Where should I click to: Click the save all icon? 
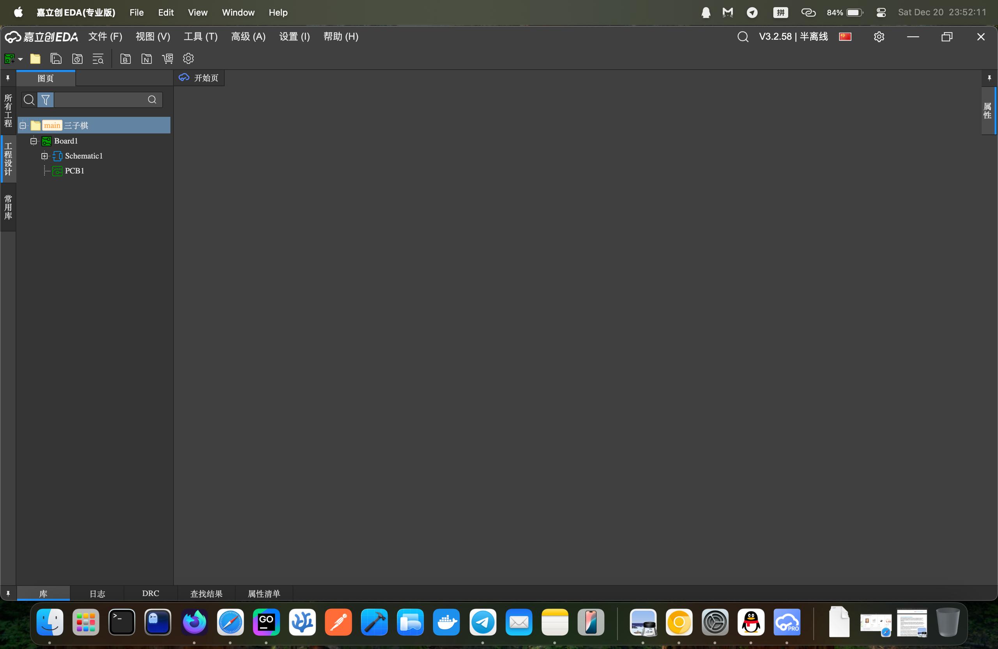click(56, 59)
